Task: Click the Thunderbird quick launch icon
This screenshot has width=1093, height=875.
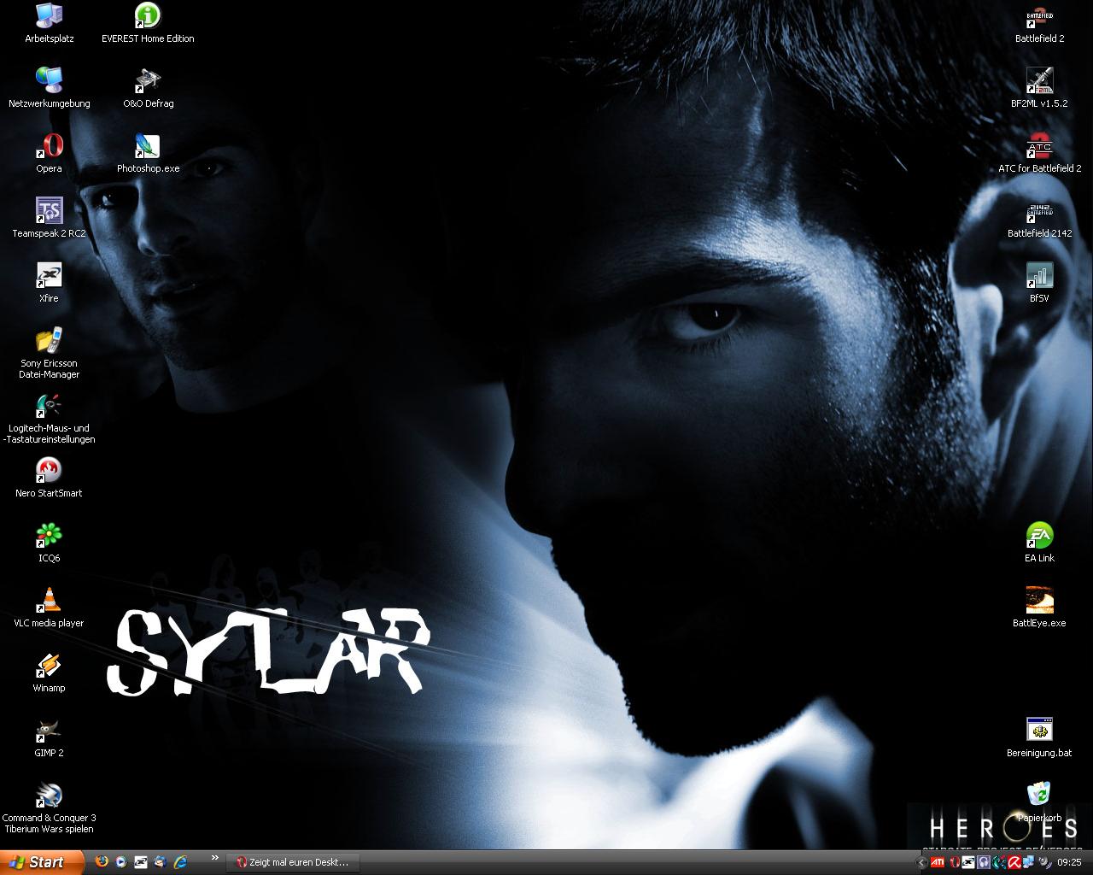Action: click(x=160, y=862)
